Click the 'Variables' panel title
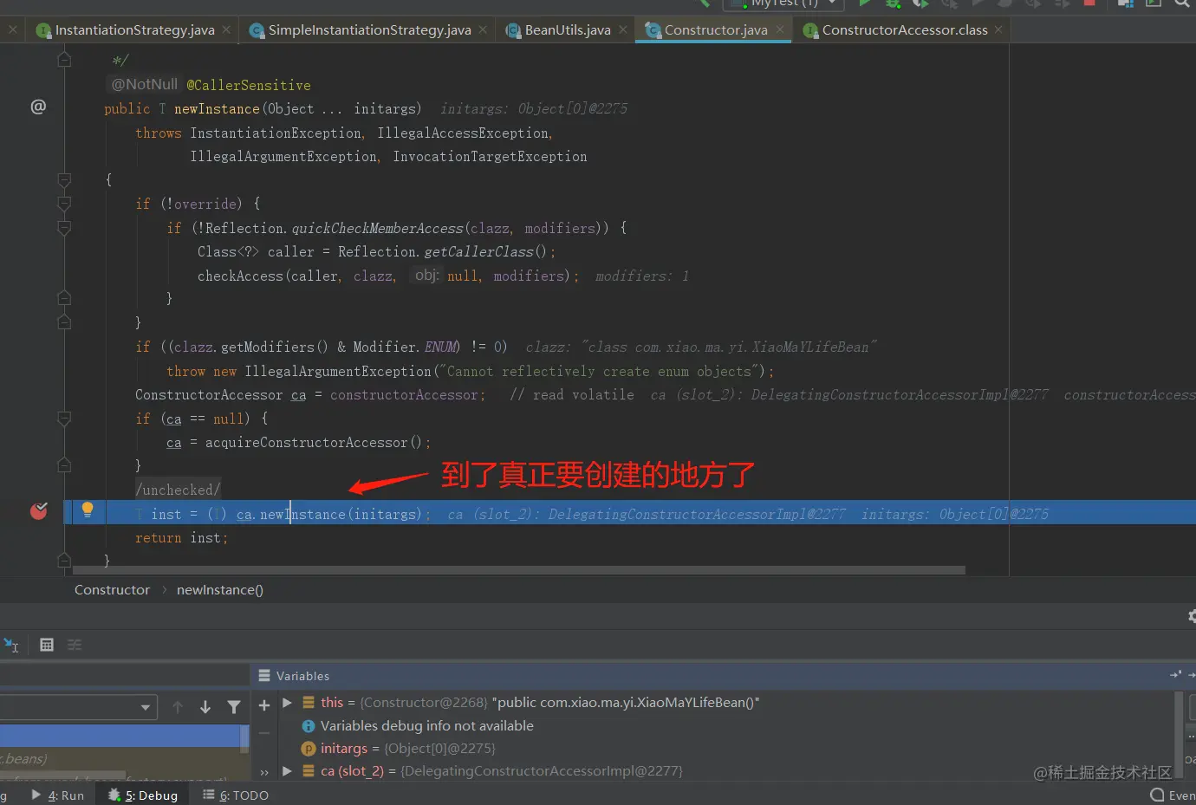Image resolution: width=1196 pixels, height=805 pixels. [x=302, y=676]
